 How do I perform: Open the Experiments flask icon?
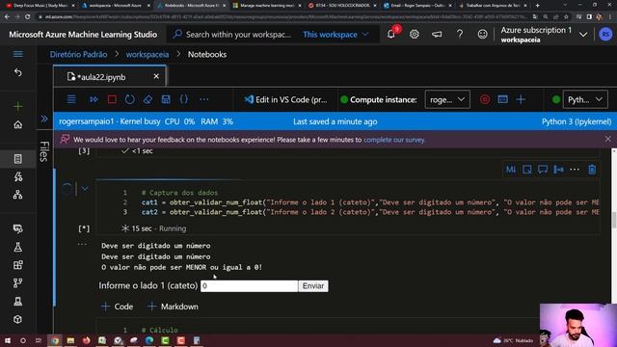point(17,247)
